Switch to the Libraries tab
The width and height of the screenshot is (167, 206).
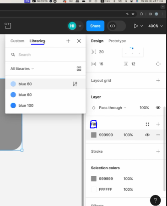(38, 41)
